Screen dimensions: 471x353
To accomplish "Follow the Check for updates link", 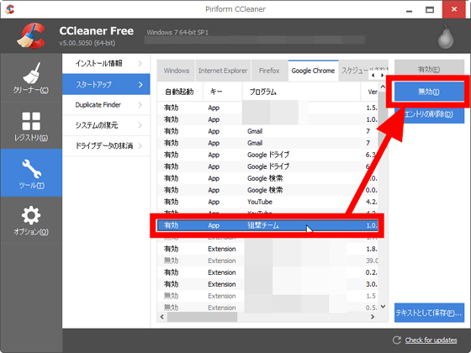I will click(431, 340).
